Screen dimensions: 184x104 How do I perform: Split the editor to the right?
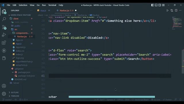pos(176,10)
